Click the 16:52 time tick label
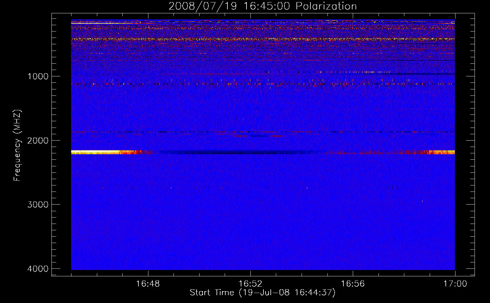Screen dimensions: 490x303 pyautogui.click(x=250, y=284)
